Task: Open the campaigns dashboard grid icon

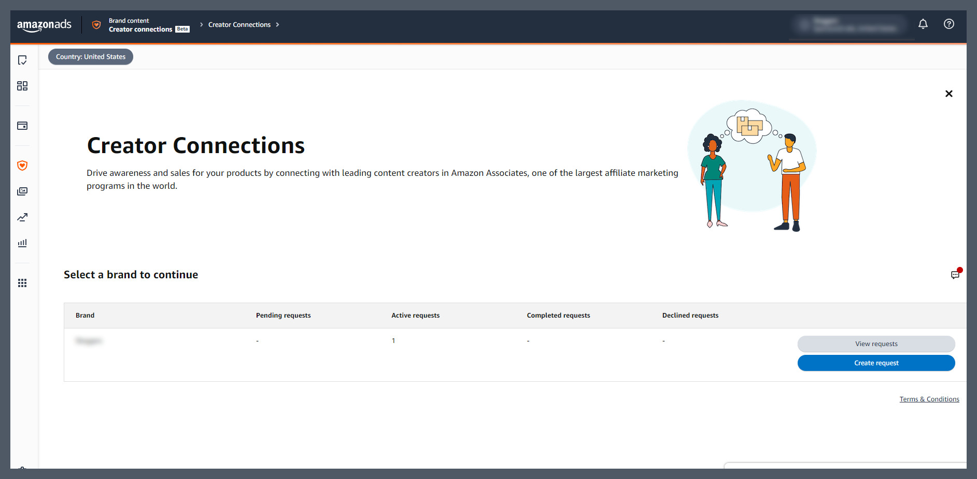Action: (x=22, y=86)
